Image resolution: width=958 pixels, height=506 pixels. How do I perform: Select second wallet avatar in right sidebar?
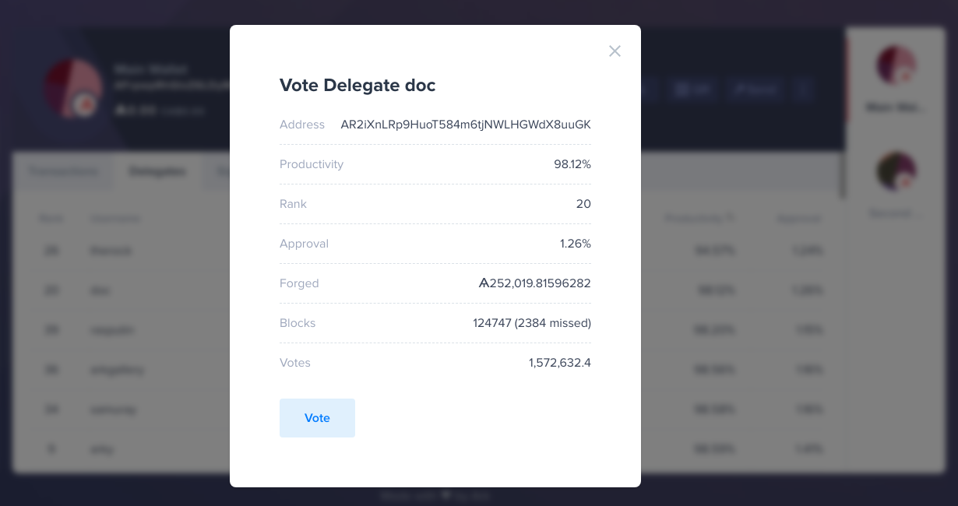click(896, 171)
